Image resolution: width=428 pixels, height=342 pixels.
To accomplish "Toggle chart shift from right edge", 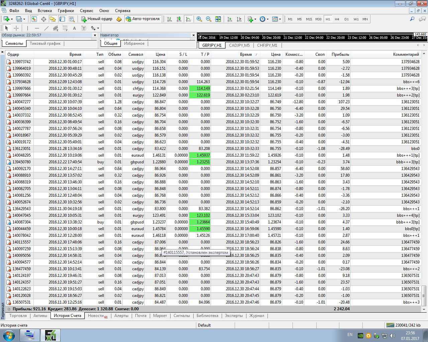I will click(x=239, y=19).
